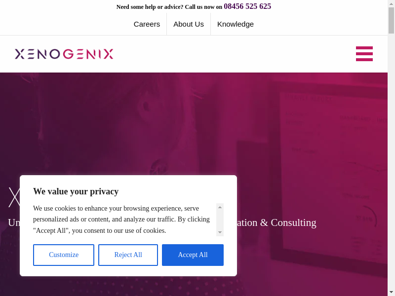Reject All cookies
This screenshot has width=395, height=296.
(128, 255)
